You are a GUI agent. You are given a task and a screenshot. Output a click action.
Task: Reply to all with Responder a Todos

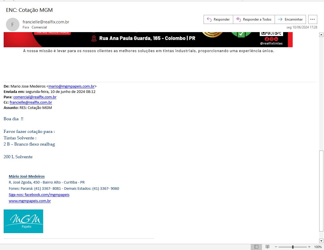[x=254, y=19]
